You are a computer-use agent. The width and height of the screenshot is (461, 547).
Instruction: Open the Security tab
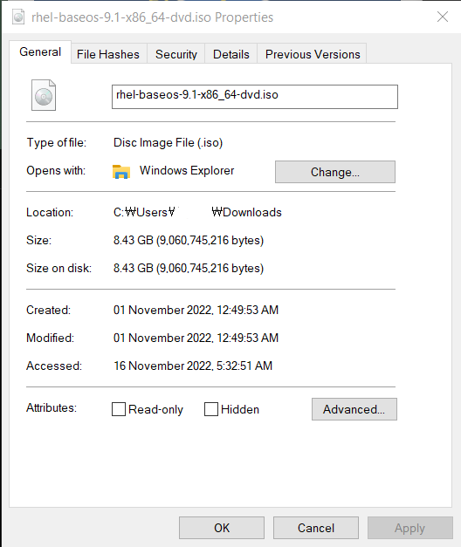tap(176, 54)
